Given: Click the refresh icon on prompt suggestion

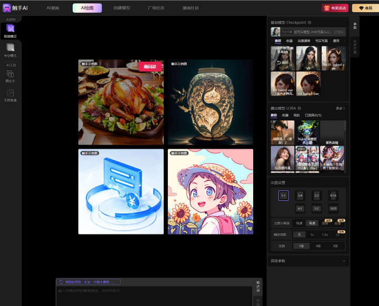Looking at the screenshot, I should pos(61,282).
